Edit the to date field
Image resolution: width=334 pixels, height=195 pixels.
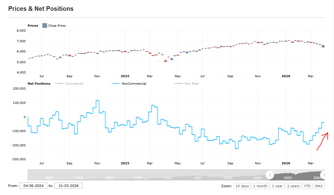coord(68,186)
